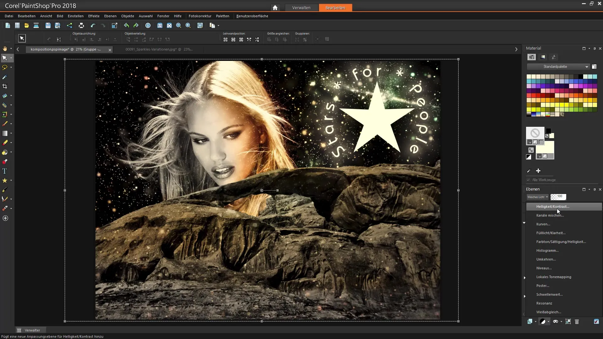
Task: Click the green Redo arrow
Action: [136, 25]
